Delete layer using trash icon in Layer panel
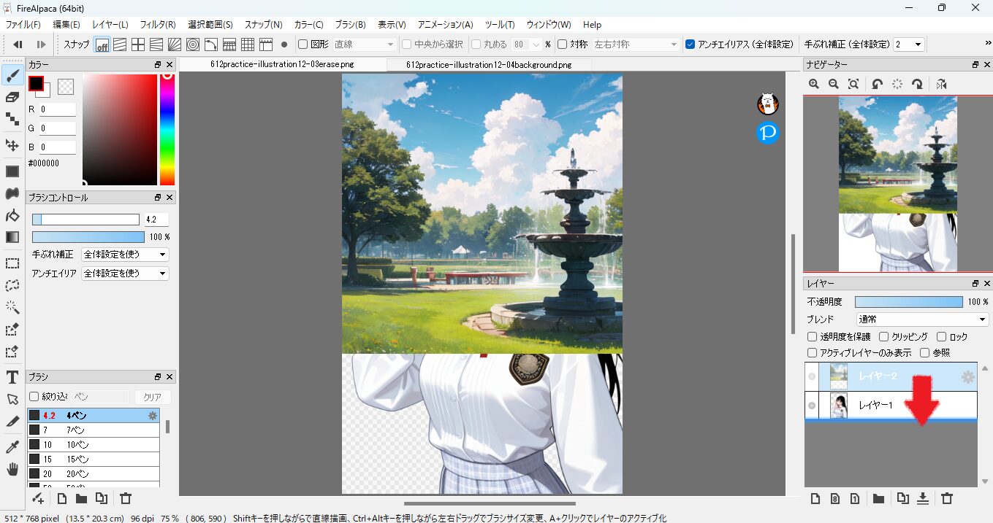 pos(947,499)
